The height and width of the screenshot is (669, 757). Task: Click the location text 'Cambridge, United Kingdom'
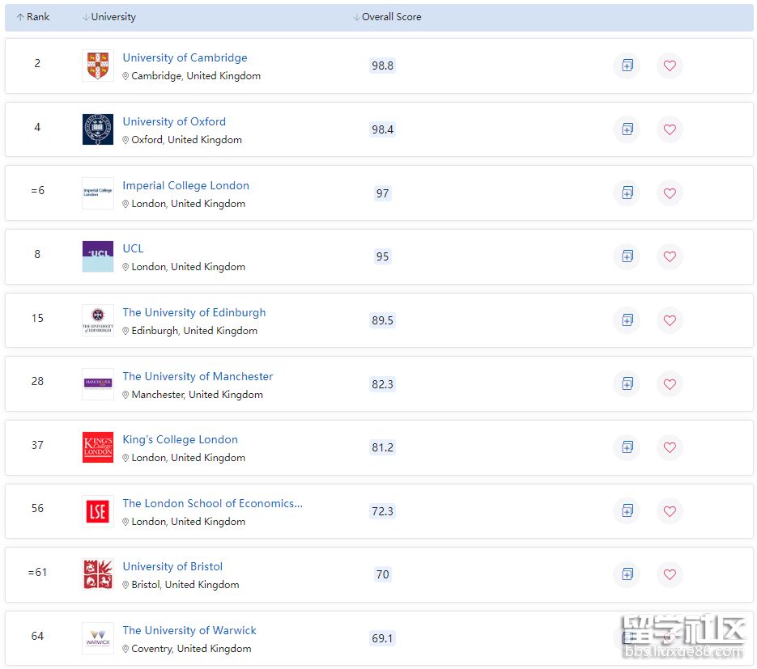point(196,76)
